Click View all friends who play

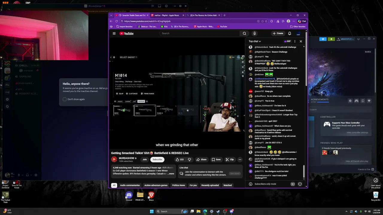pyautogui.click(x=357, y=161)
